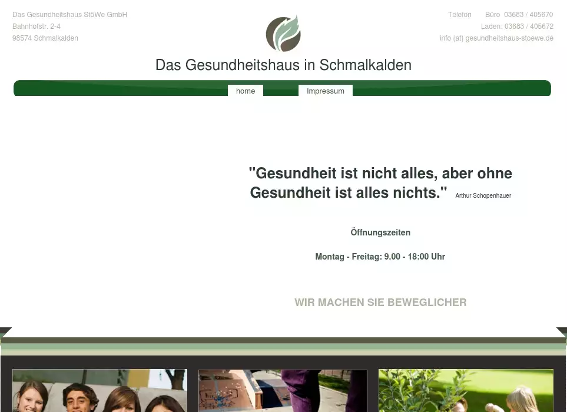Open the middle photo with purple trousers

pyautogui.click(x=283, y=391)
